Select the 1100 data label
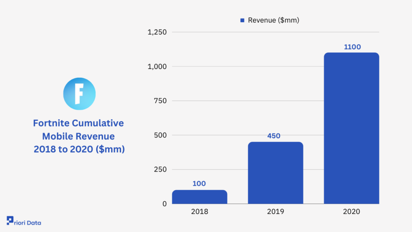This screenshot has width=412, height=232. point(352,47)
